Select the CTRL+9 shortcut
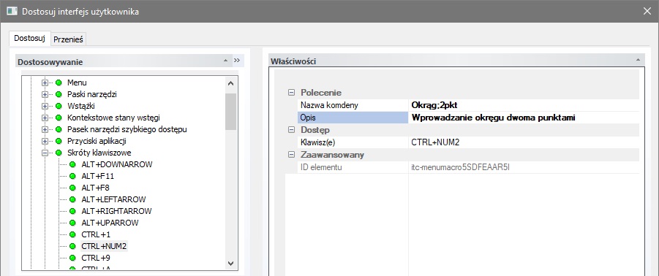This screenshot has height=276, width=659. (96, 258)
